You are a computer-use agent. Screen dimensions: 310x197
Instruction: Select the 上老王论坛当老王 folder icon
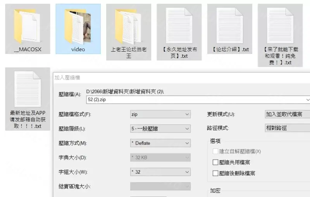pyautogui.click(x=129, y=26)
